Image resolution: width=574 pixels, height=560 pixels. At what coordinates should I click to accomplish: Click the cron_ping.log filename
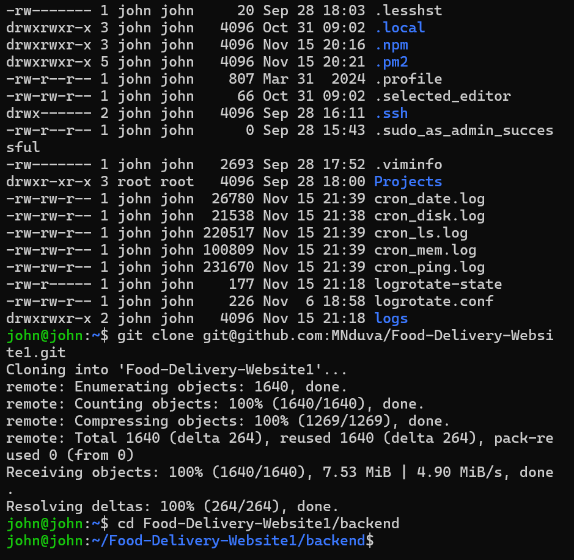429,267
